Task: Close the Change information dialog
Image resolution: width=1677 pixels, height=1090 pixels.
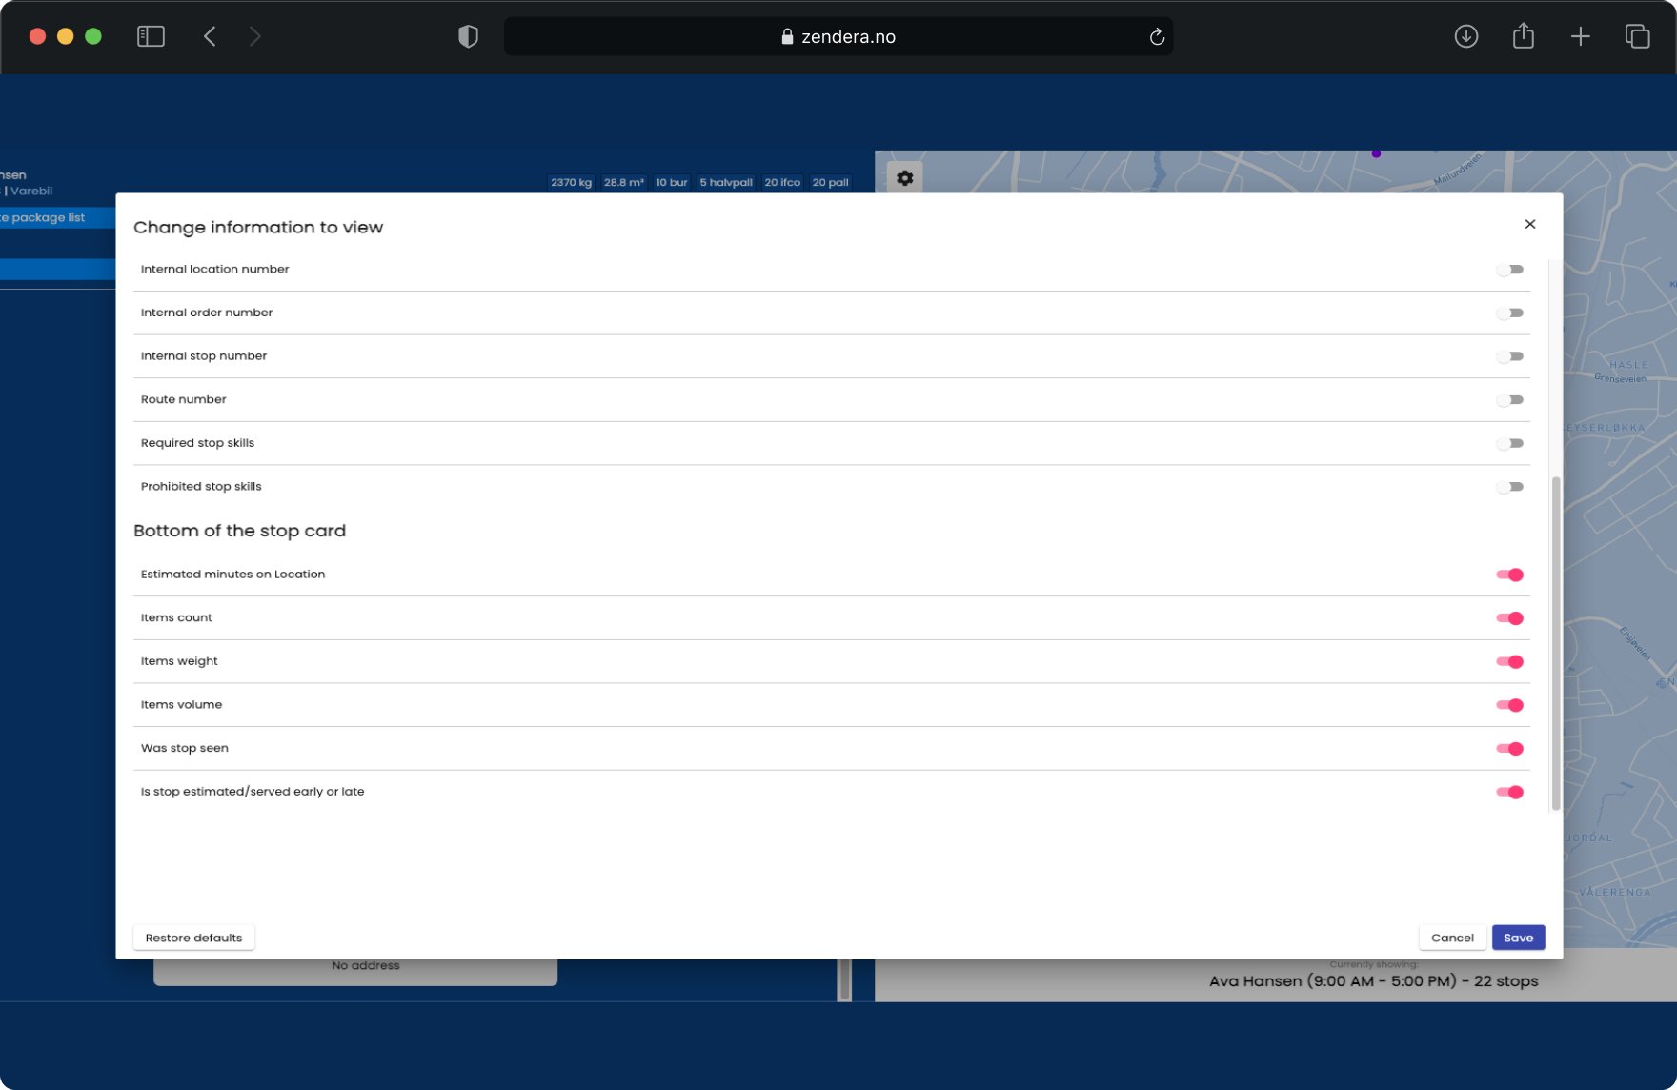Action: (1529, 224)
